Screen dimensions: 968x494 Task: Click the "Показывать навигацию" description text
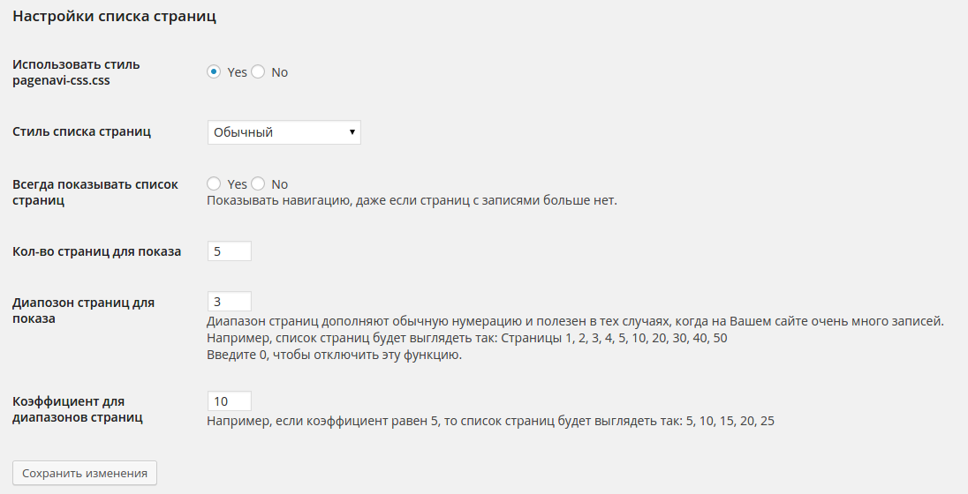pos(412,200)
